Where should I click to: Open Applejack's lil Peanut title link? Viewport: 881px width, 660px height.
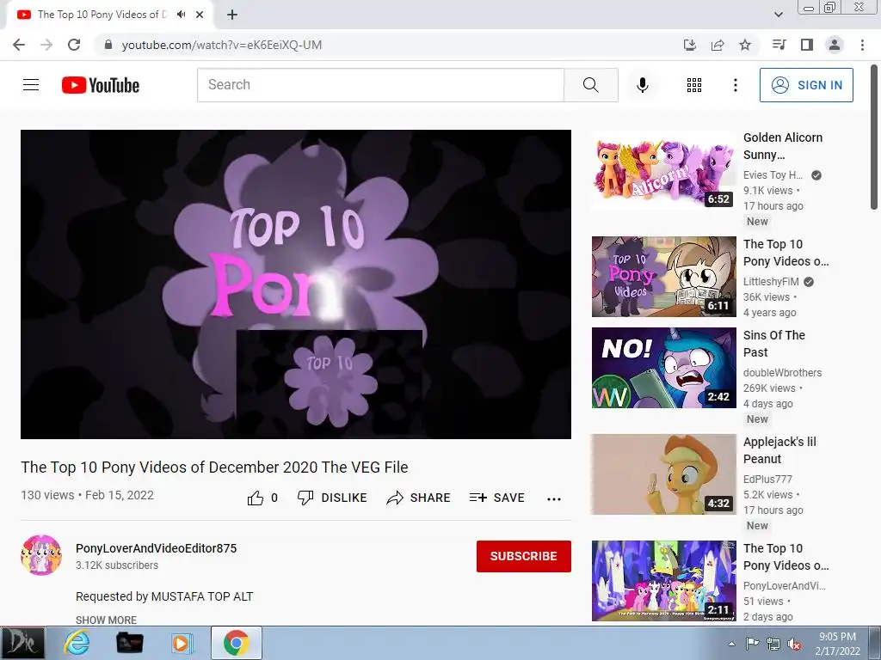779,450
